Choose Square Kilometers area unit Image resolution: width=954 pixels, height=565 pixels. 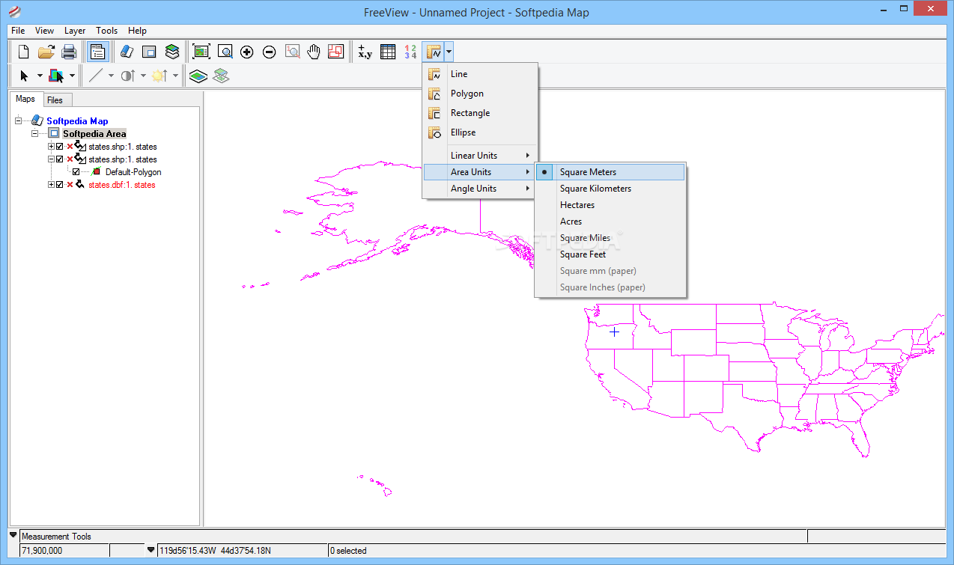[x=610, y=189]
